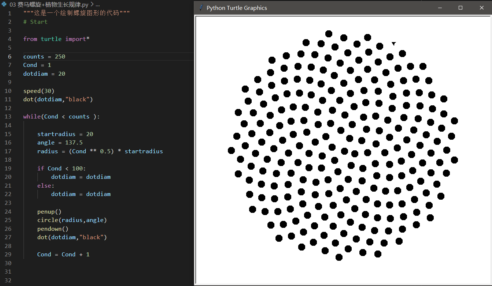Click the breadcrumb chevron separator

click(92, 5)
